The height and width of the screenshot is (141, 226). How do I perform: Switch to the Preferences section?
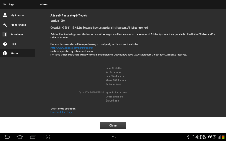coord(18,25)
